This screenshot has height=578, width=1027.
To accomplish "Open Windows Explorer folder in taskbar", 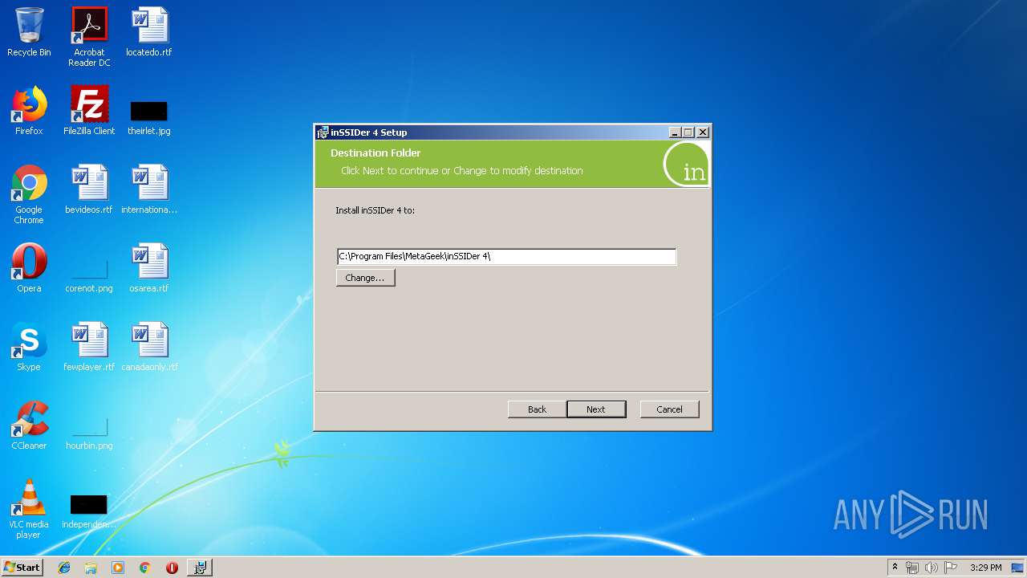I will pos(91,568).
